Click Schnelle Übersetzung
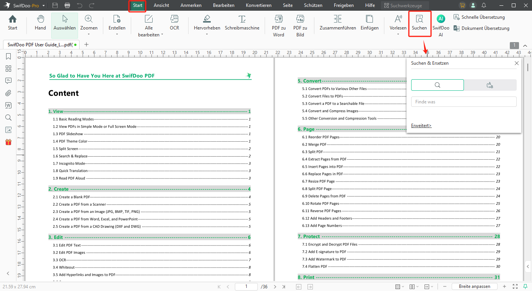532x291 pixels. pos(479,17)
